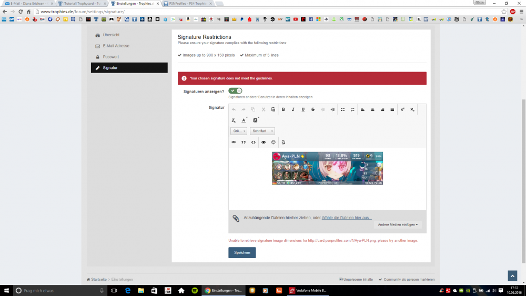Center-align the signature content
The width and height of the screenshot is (526, 296).
[x=372, y=109]
